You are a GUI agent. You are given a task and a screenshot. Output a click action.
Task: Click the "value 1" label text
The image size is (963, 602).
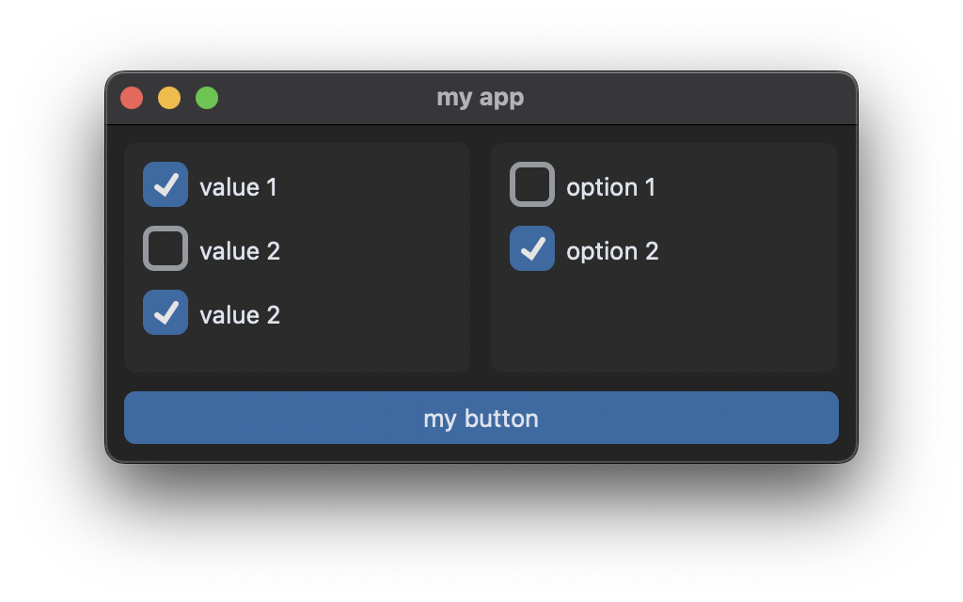(x=237, y=186)
